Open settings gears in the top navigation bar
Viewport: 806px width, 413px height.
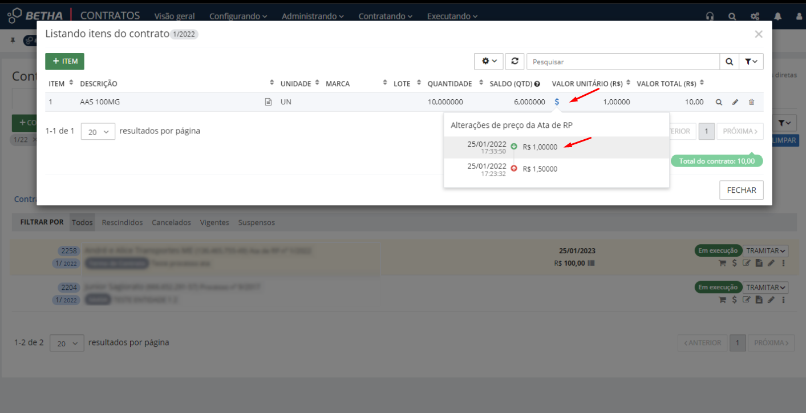pos(755,16)
